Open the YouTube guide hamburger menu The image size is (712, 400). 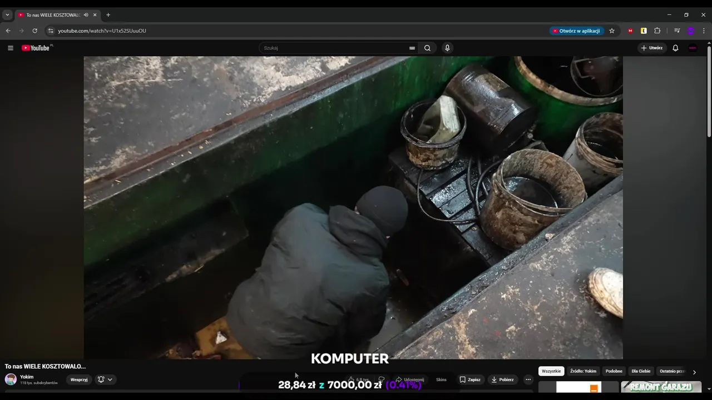click(10, 48)
